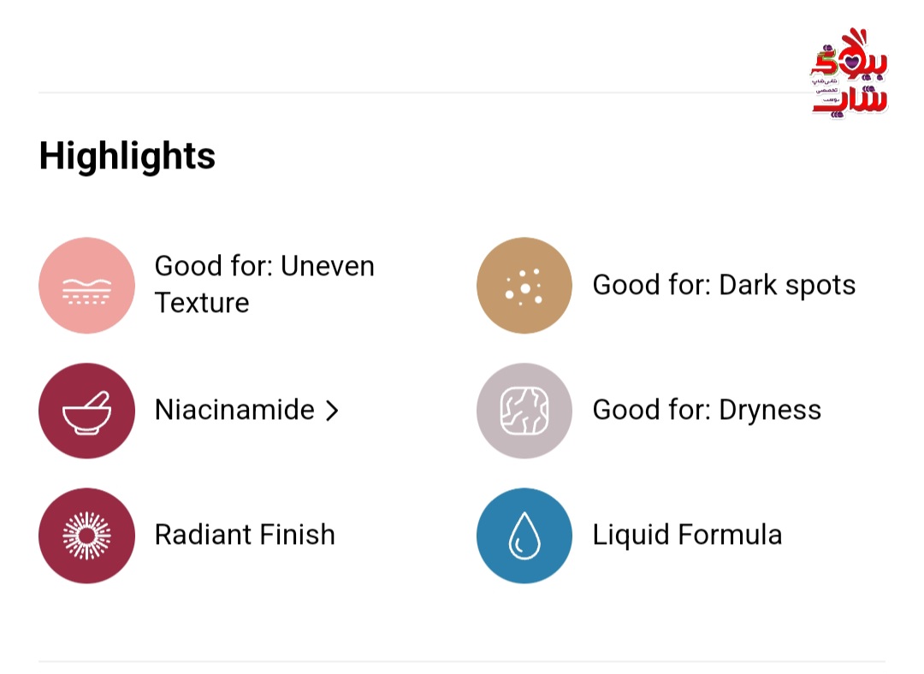The image size is (924, 674).
Task: Click the red shop logo in corner
Action: click(850, 73)
